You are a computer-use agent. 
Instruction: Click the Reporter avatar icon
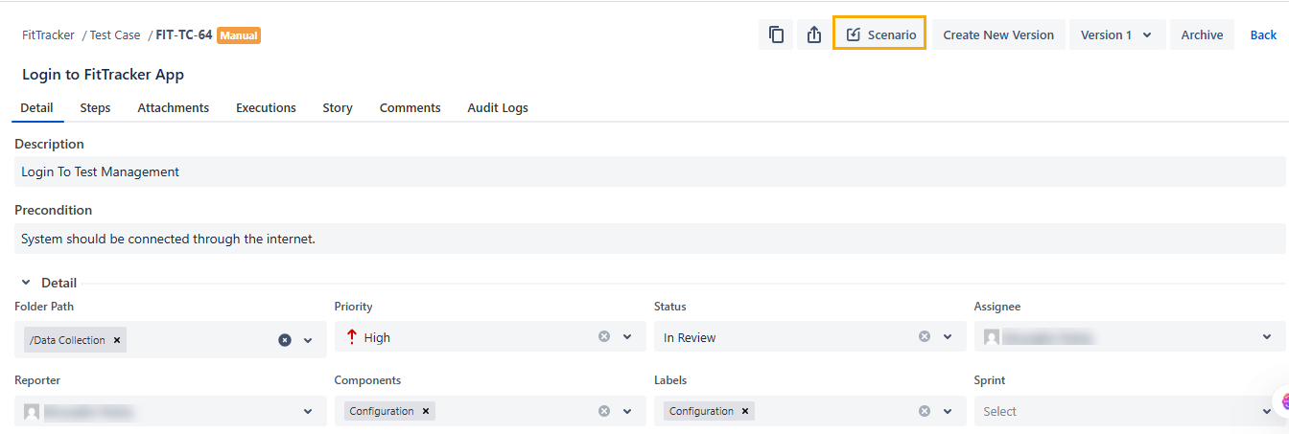(x=32, y=412)
